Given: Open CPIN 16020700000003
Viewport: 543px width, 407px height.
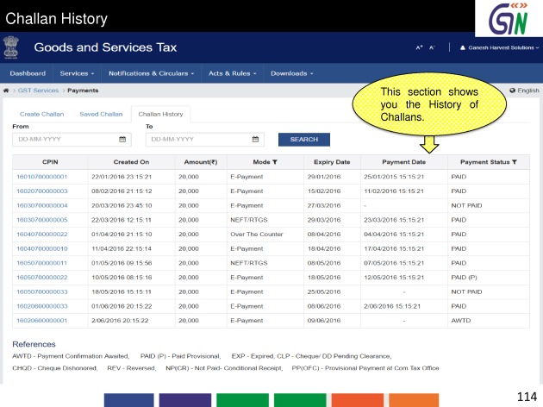Looking at the screenshot, I should [x=42, y=191].
